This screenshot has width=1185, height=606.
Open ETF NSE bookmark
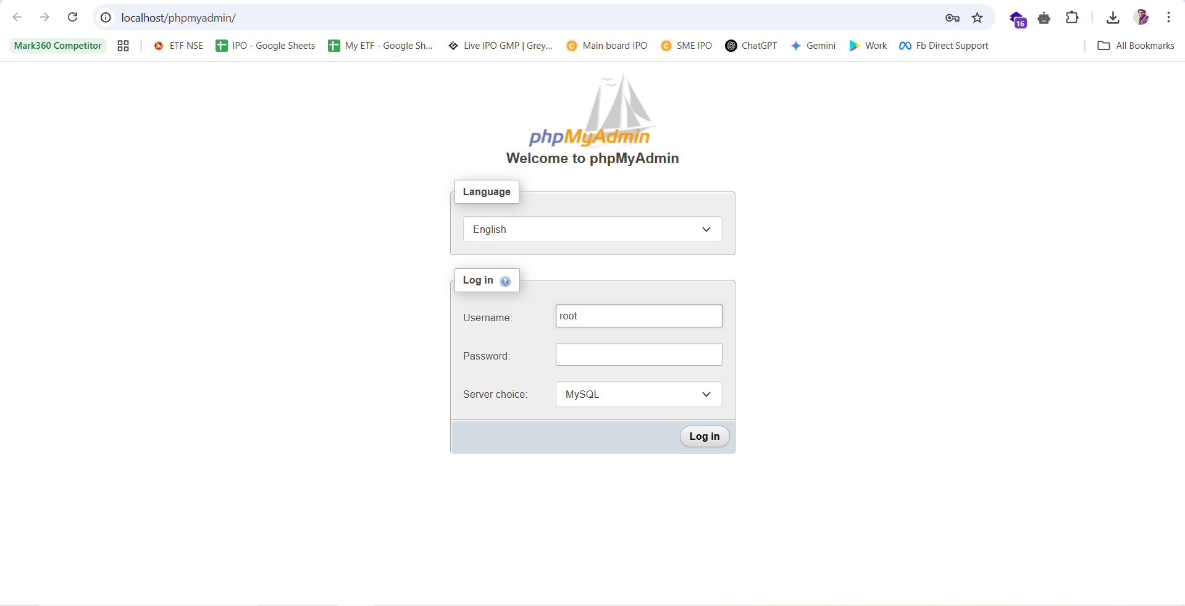tap(178, 46)
